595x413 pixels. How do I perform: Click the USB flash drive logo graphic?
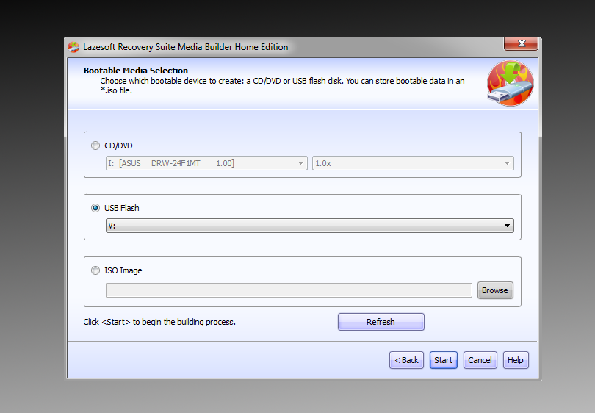510,83
